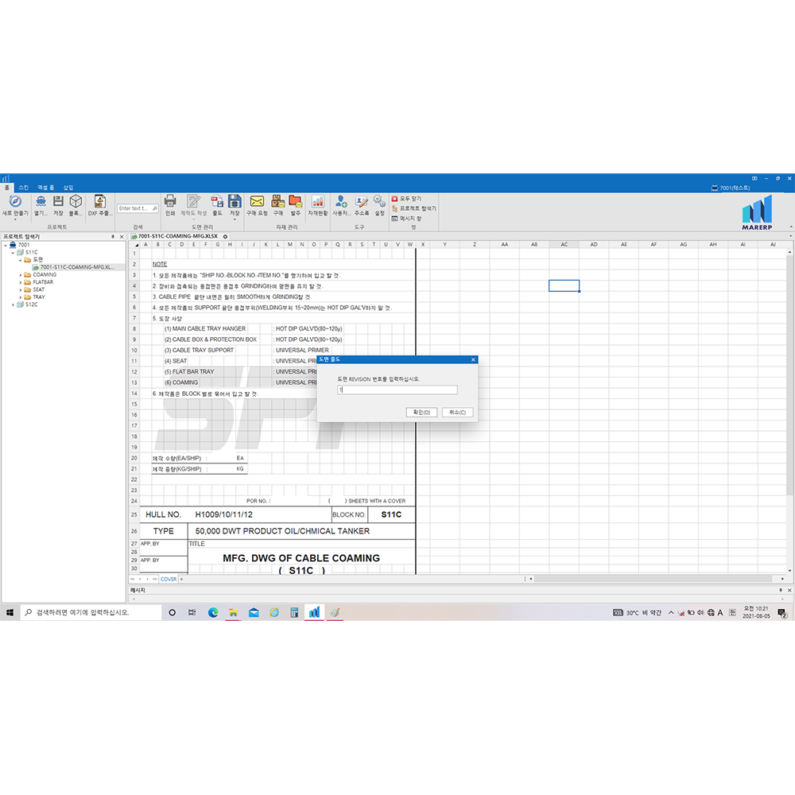This screenshot has width=795, height=795.
Task: Click the 자재현황 chart icon
Action: tap(317, 202)
